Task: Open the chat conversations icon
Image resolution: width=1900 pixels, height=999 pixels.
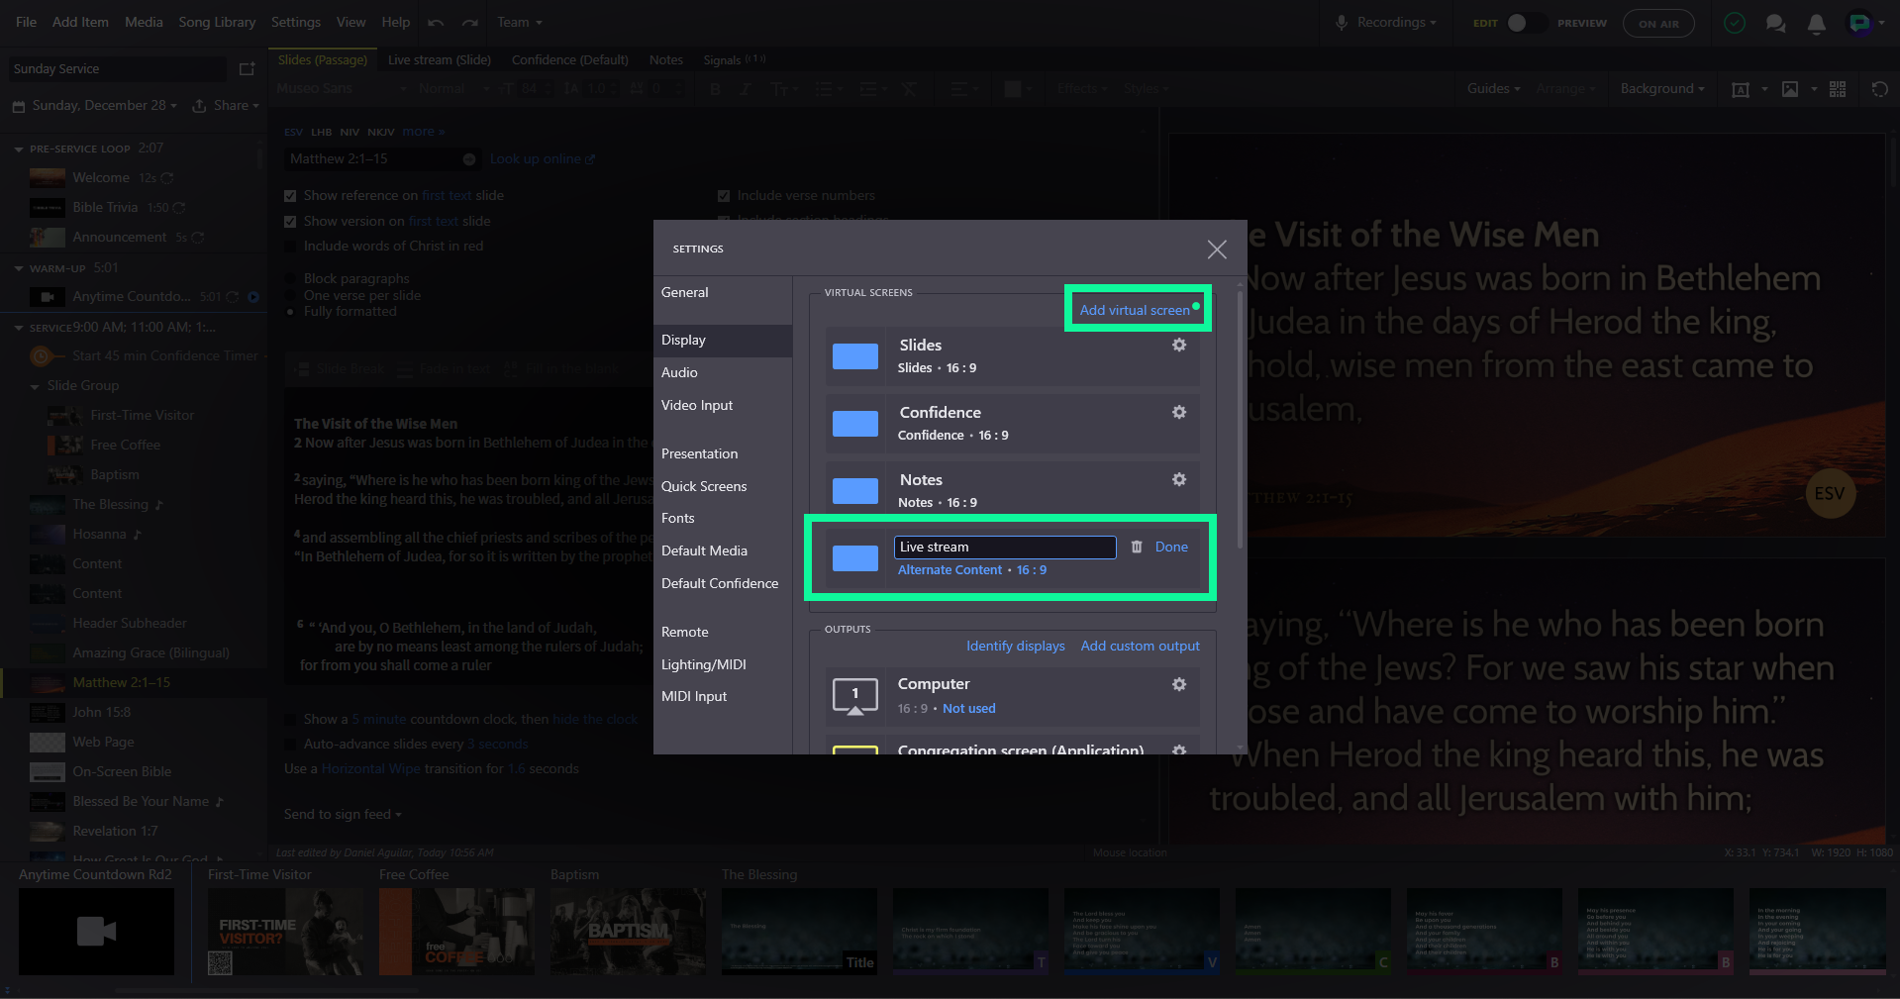Action: 1775,23
